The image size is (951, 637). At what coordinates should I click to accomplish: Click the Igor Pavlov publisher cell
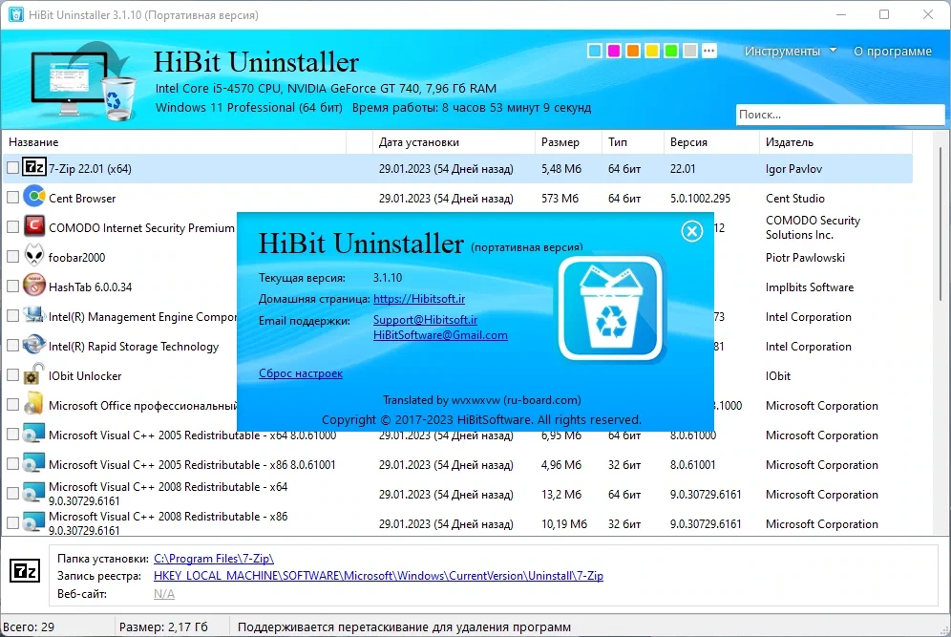(793, 169)
